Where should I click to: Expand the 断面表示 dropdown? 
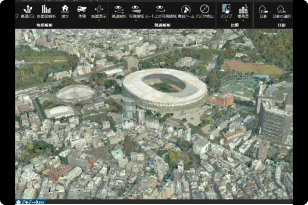(98, 20)
